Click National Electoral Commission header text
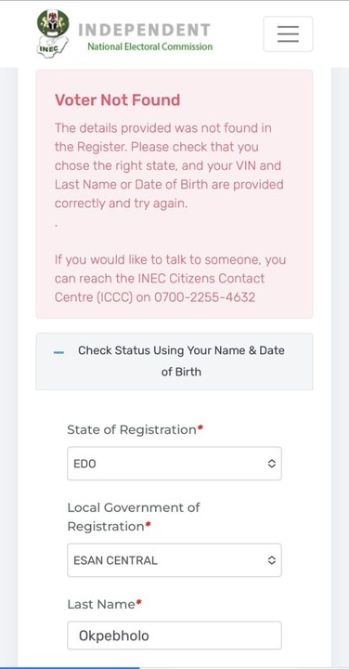Viewport: 349px width, 669px height. [150, 46]
